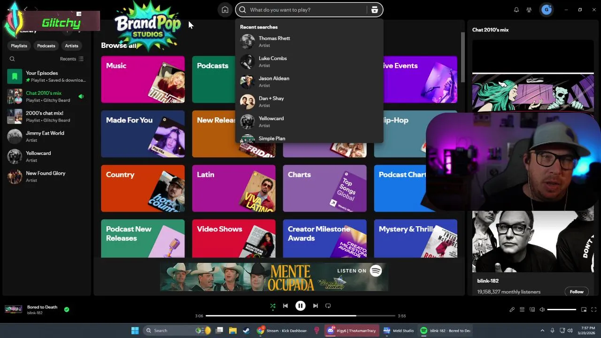The width and height of the screenshot is (601, 338).
Task: Open the play queue icon
Action: coord(522,309)
